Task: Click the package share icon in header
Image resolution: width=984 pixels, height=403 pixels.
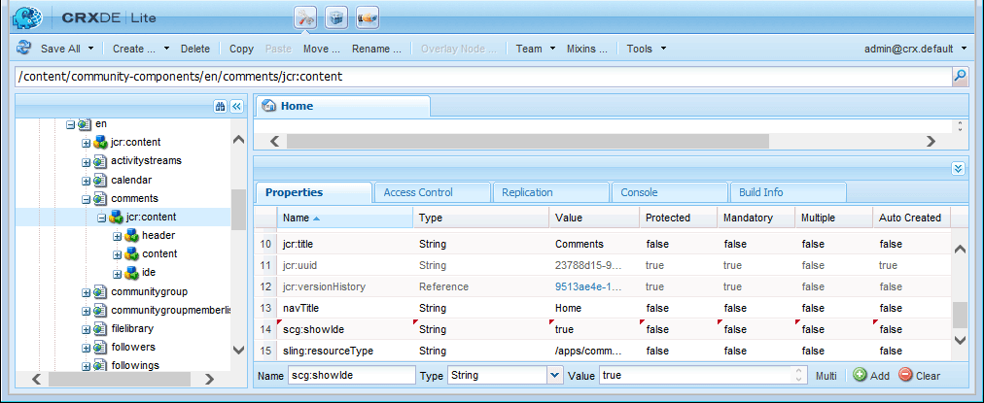Action: [368, 17]
